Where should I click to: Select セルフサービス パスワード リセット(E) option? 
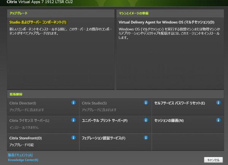(180, 103)
